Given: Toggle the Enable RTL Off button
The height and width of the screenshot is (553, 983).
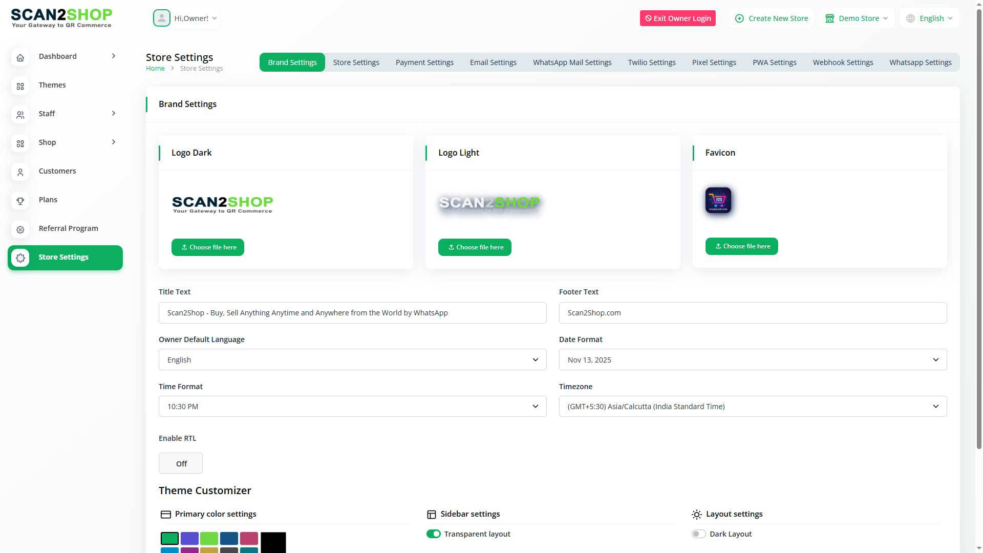Looking at the screenshot, I should click(x=181, y=463).
